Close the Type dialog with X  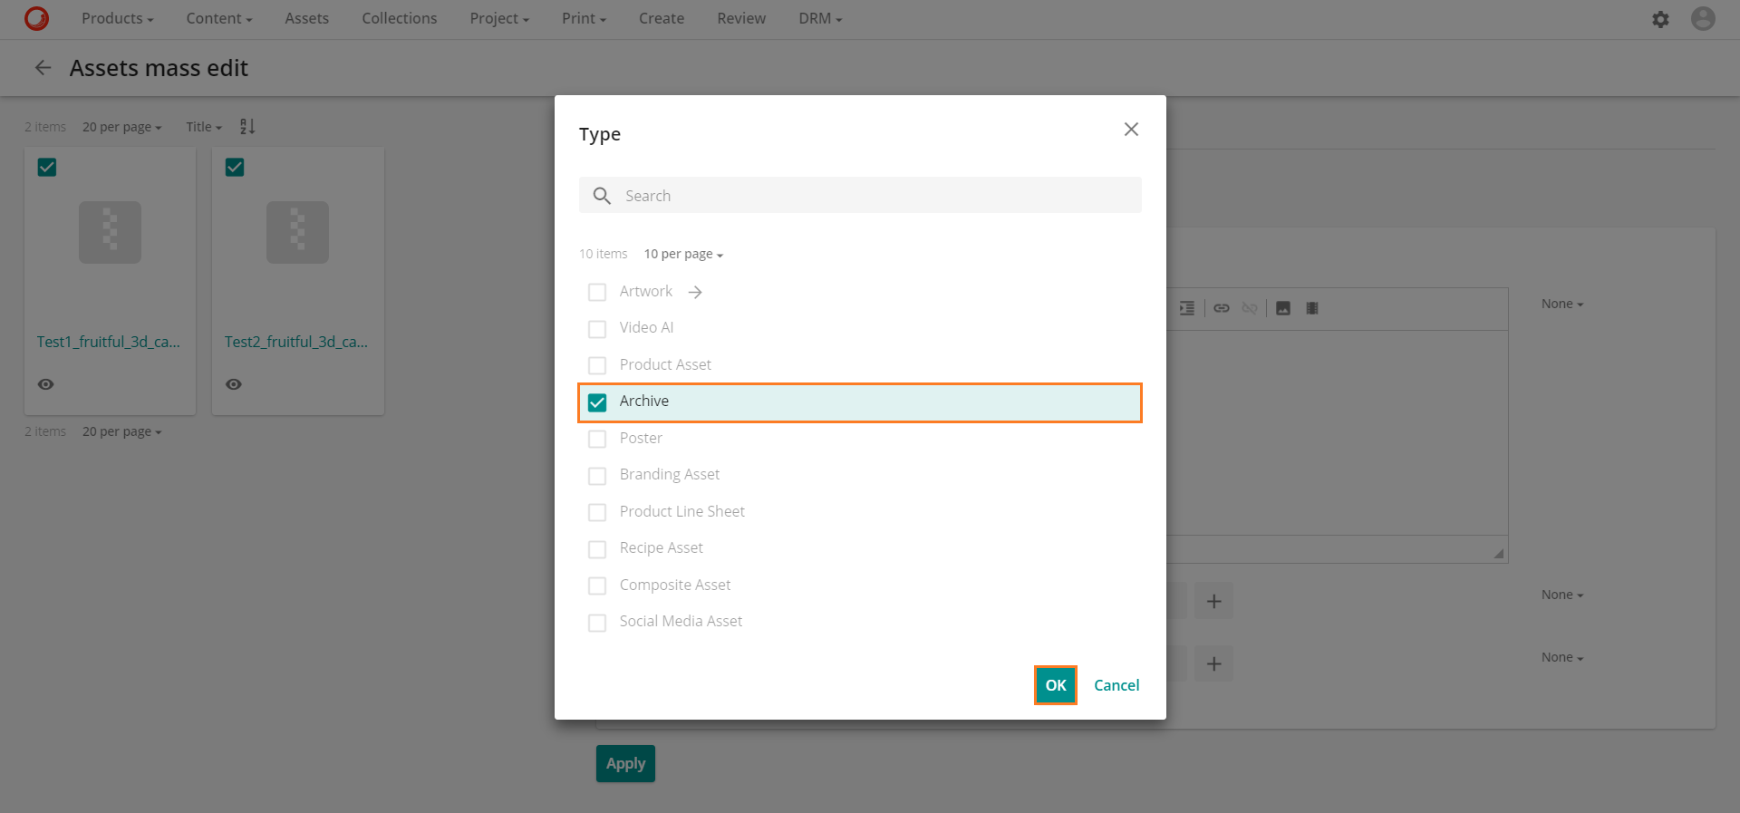click(1131, 130)
